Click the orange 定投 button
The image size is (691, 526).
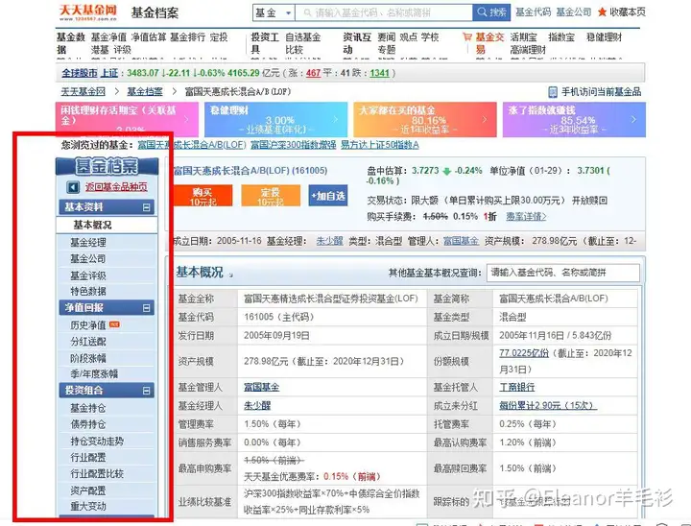pyautogui.click(x=271, y=196)
